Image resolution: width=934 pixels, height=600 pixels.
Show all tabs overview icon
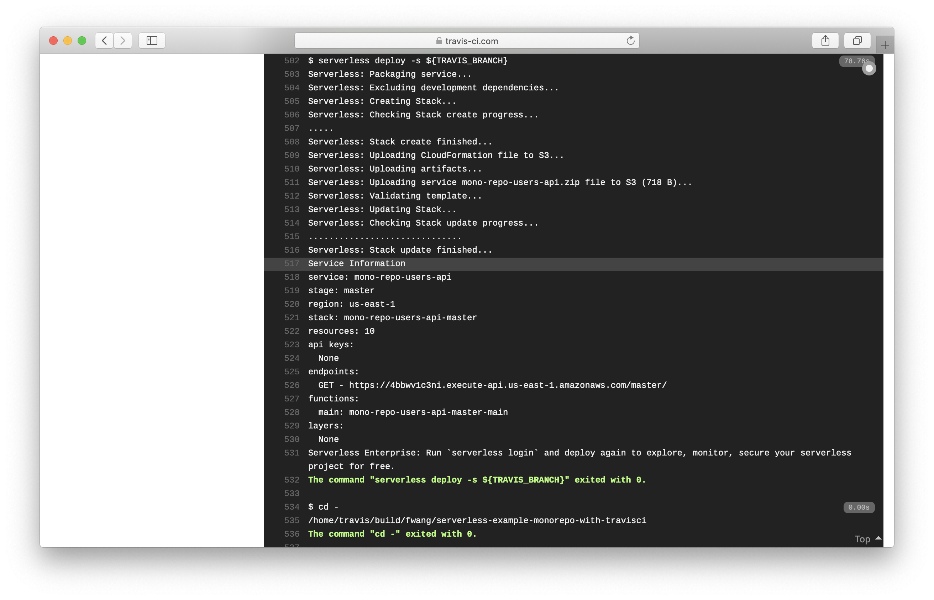(857, 41)
